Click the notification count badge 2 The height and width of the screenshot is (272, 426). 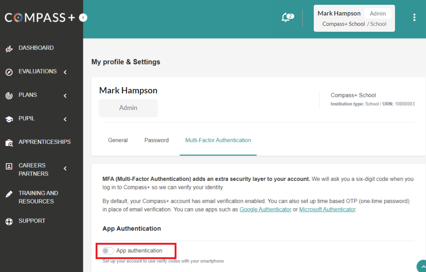coord(291,16)
